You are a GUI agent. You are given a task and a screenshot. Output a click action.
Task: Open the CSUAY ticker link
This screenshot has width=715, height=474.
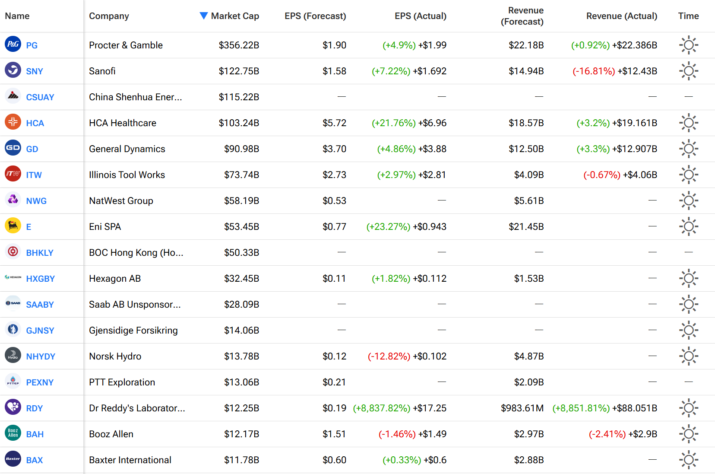point(40,97)
